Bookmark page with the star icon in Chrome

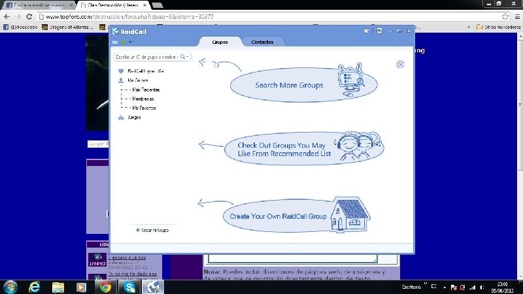coord(505,16)
